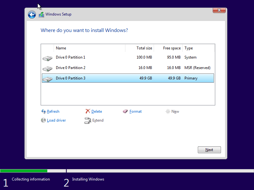The height and width of the screenshot is (190, 254).
Task: Sort by Free space column header
Action: (x=168, y=48)
